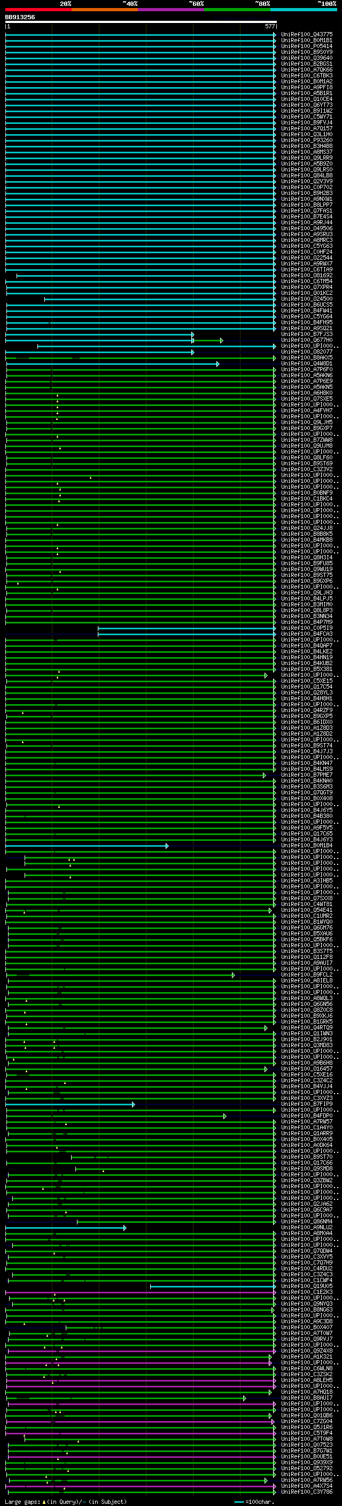Select hit label UniRef100_O22544

(307, 258)
